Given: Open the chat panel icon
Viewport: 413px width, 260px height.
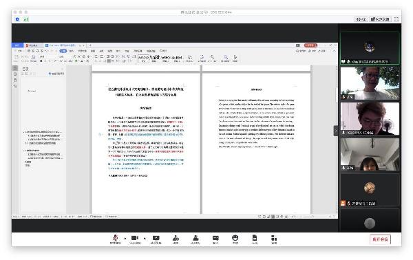Looking at the screenshot, I should (215, 239).
